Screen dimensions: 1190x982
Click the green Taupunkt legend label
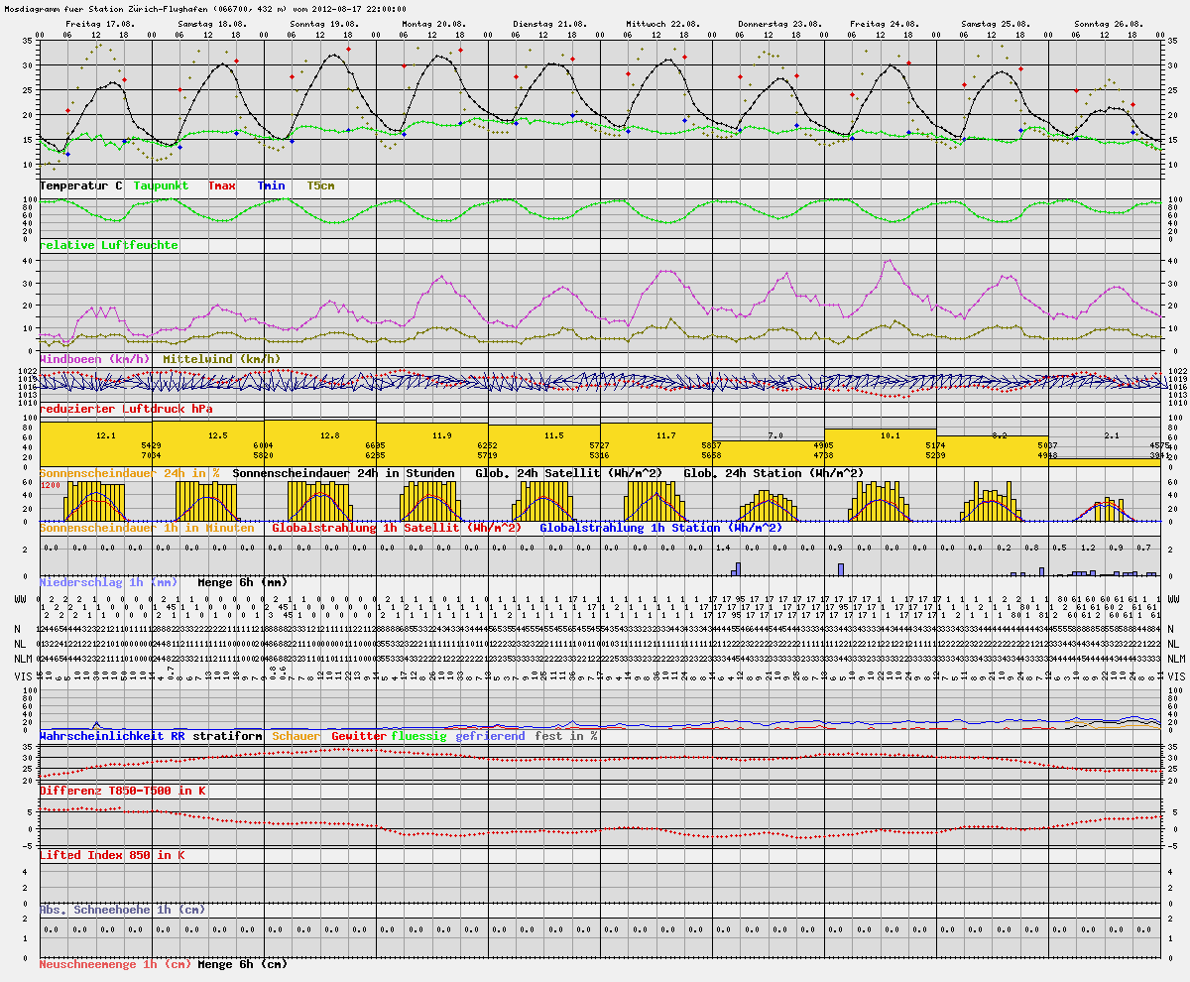click(164, 185)
